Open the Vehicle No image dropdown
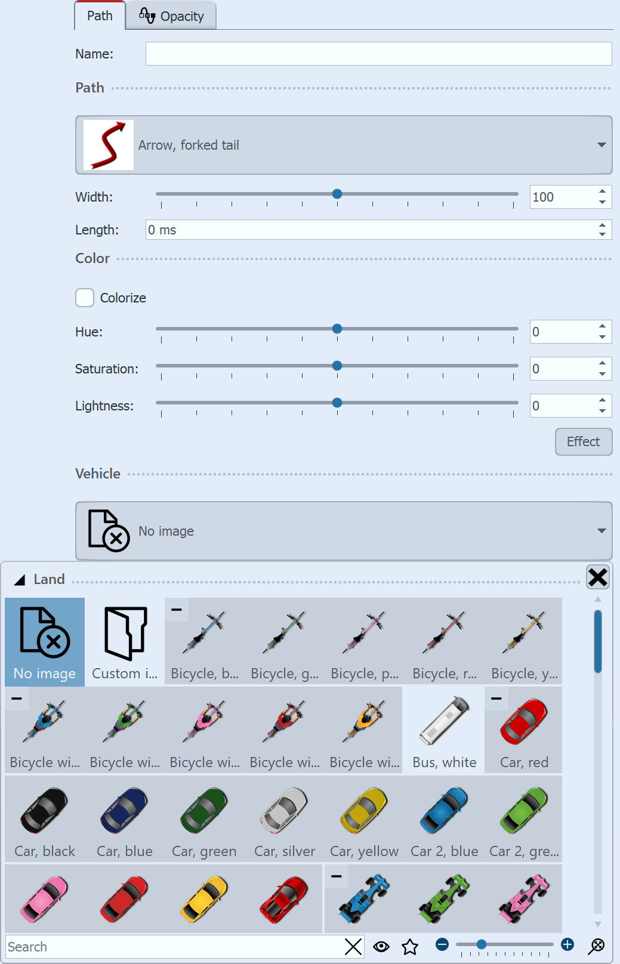 coord(344,531)
